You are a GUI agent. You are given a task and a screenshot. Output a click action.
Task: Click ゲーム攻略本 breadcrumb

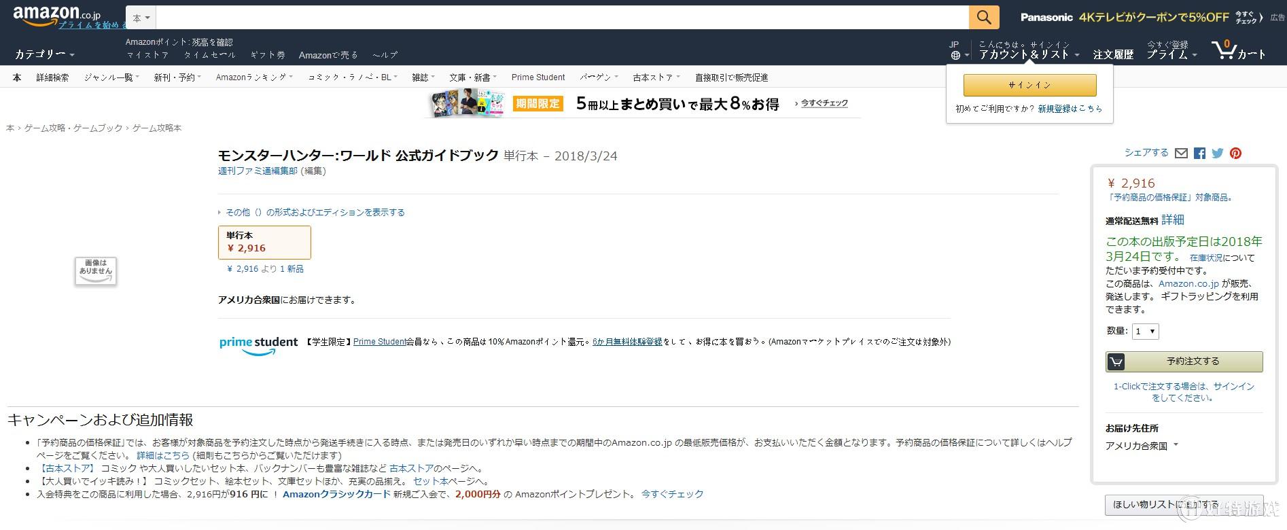click(156, 128)
